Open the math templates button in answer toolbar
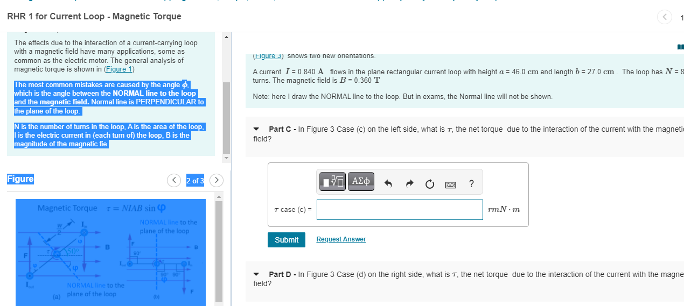Screen dimensions: 684x306 [333, 182]
